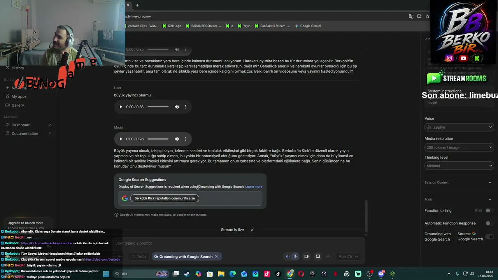
Task: Toggle the audio waveform talk button
Action: (x=288, y=257)
